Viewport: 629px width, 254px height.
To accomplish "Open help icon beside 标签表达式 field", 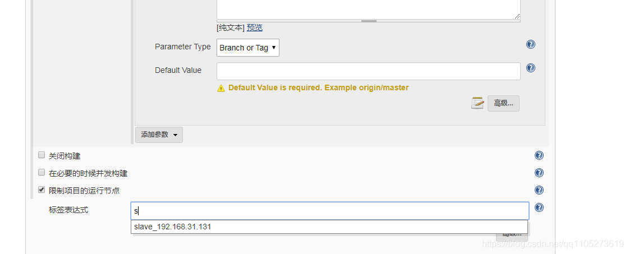I will [539, 207].
